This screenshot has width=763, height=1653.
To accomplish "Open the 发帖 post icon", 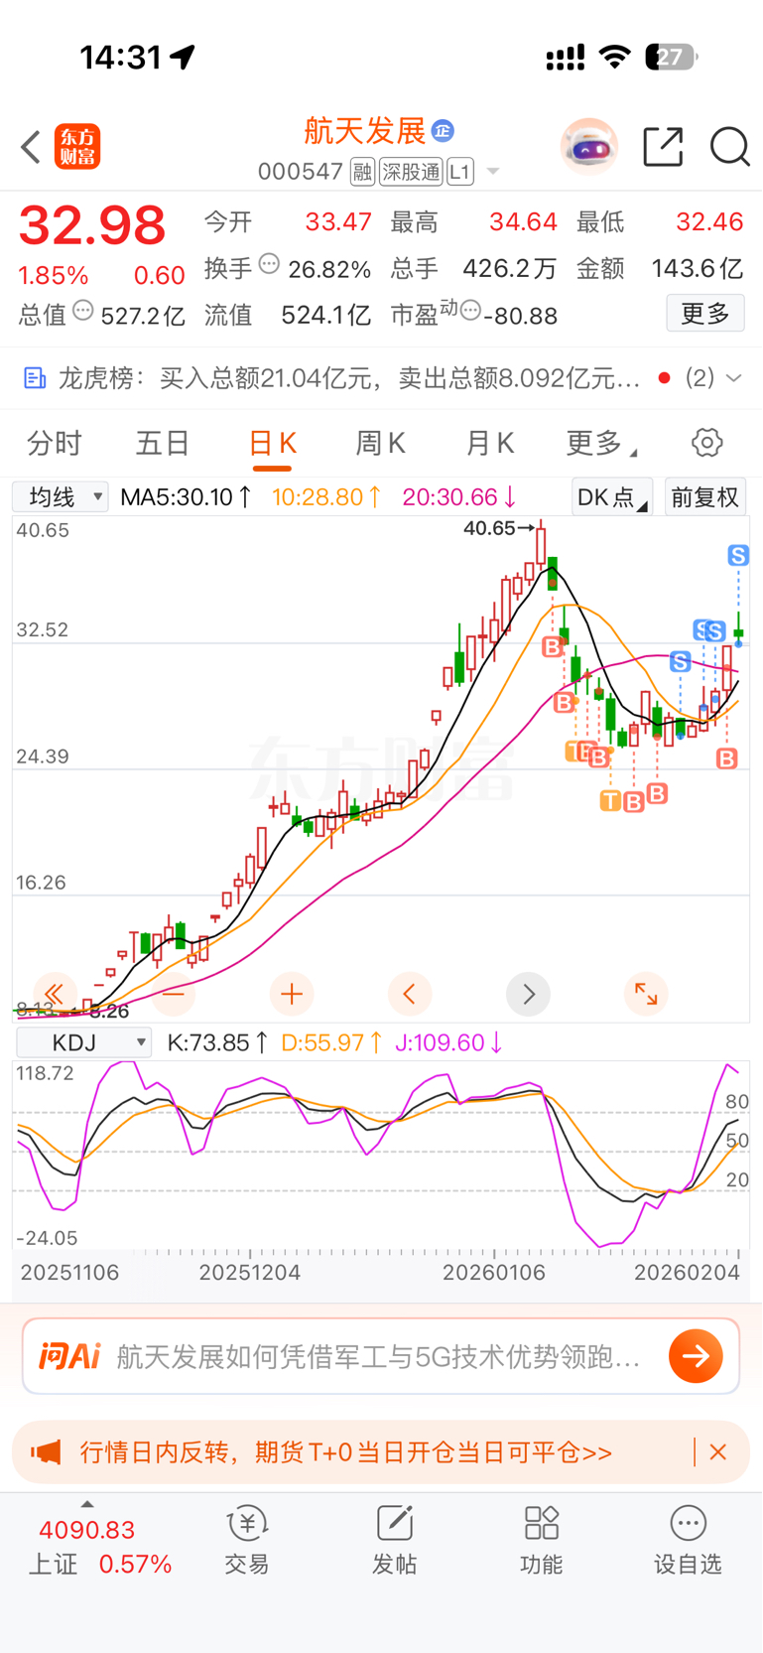I will coord(395,1540).
